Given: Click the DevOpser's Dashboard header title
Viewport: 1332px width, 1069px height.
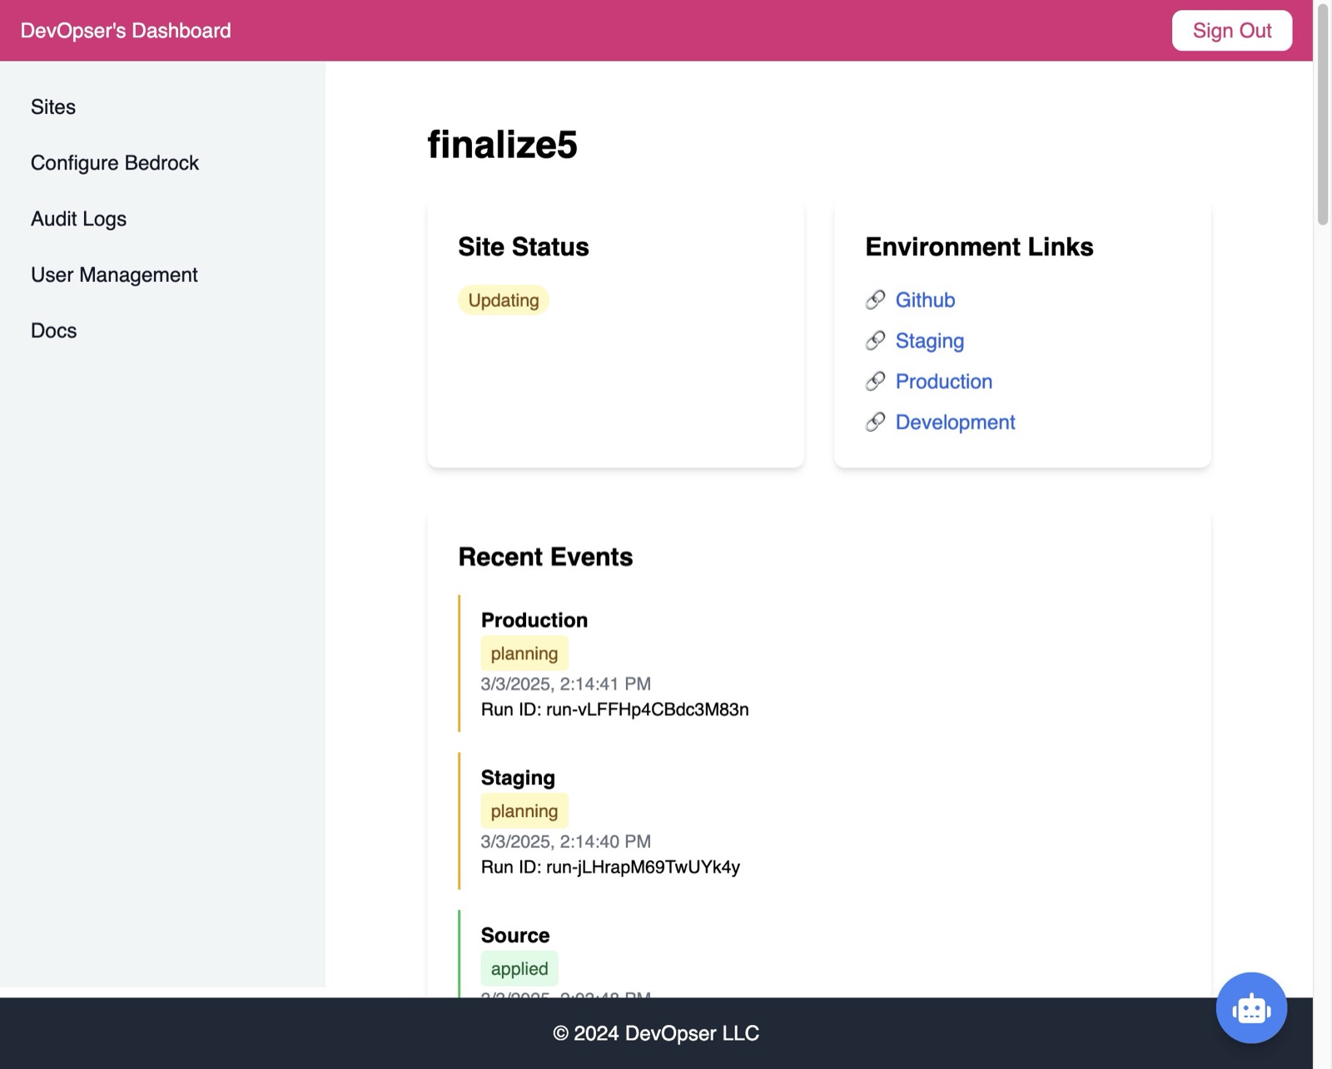Looking at the screenshot, I should click(x=126, y=31).
